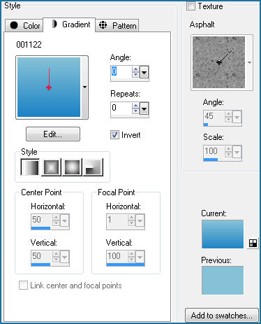Click the Edit... gradient button
261x324 pixels.
(x=53, y=134)
